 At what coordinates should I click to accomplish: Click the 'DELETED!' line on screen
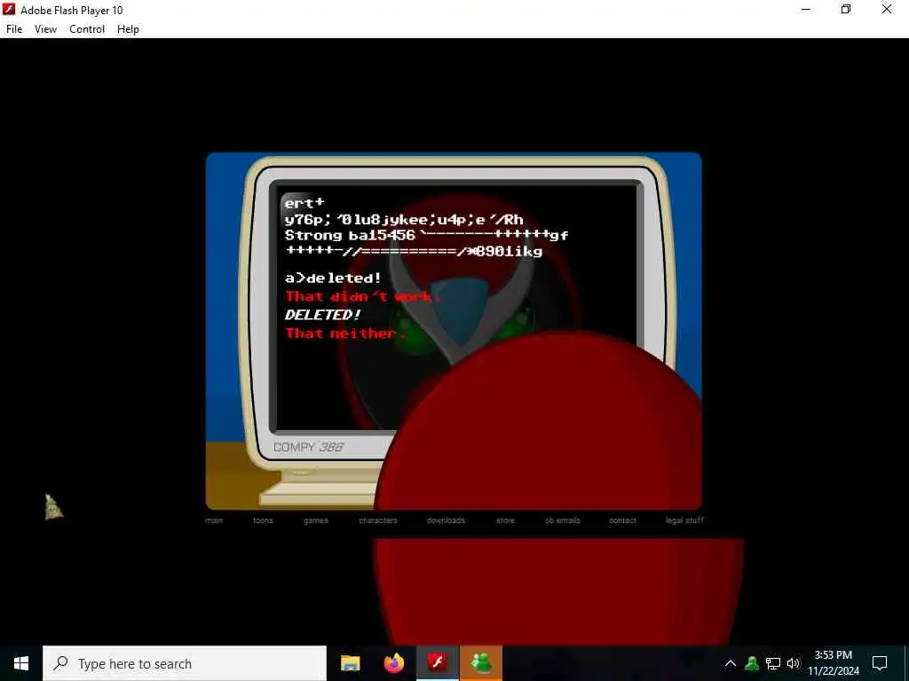click(x=322, y=315)
